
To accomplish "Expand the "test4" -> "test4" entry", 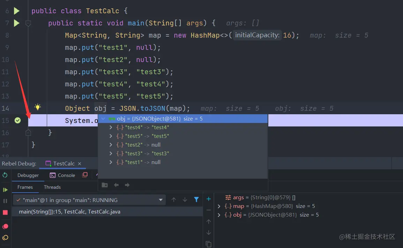I will point(111,127).
